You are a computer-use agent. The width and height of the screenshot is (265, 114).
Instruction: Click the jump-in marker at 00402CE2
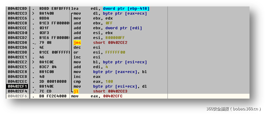point(34,62)
